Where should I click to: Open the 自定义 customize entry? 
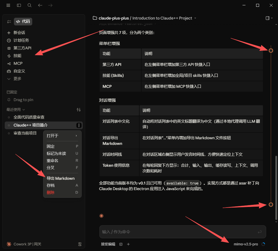pyautogui.click(x=16, y=71)
